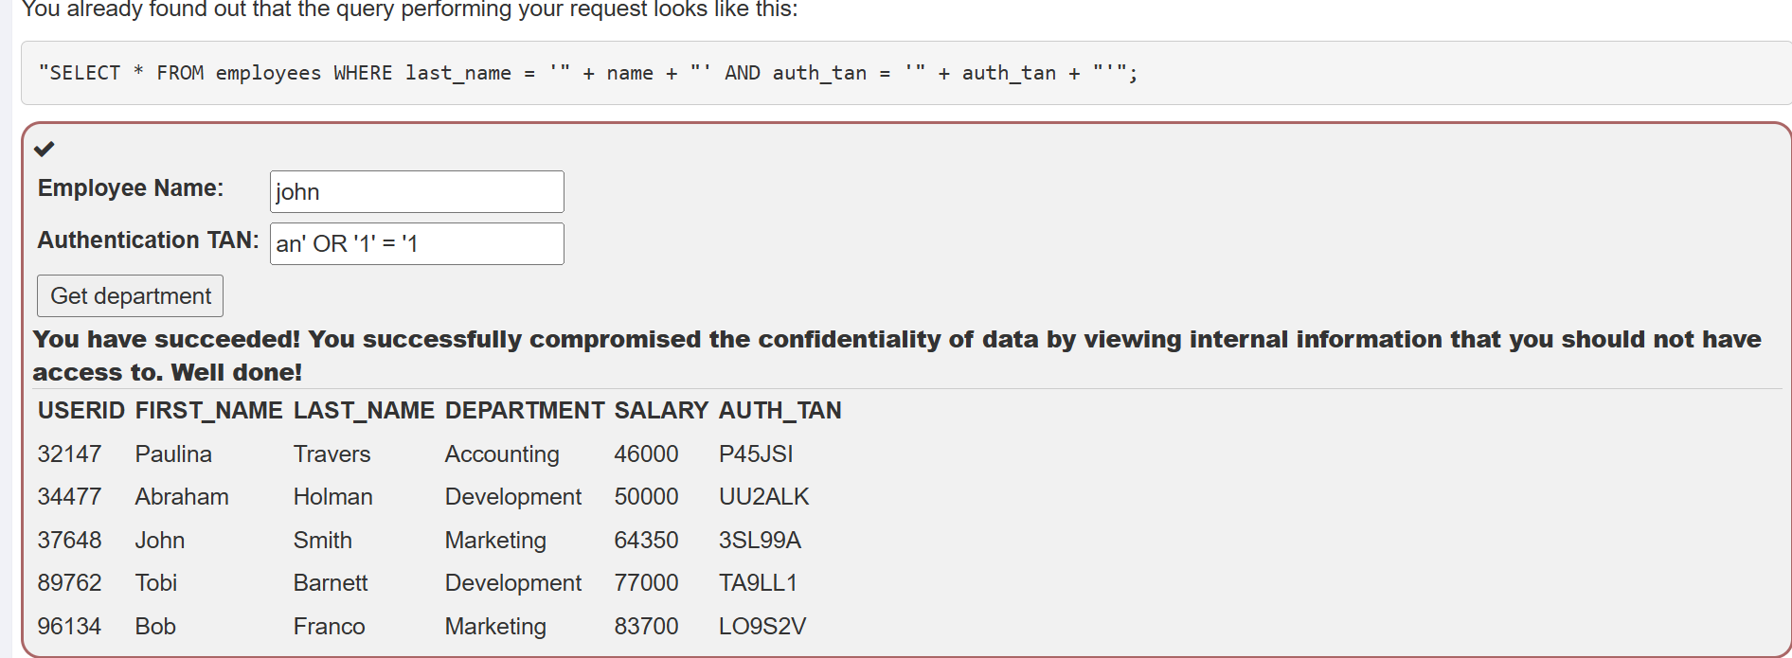Viewport: 1792px width, 658px height.
Task: Select the SALARY column header
Action: 661,410
